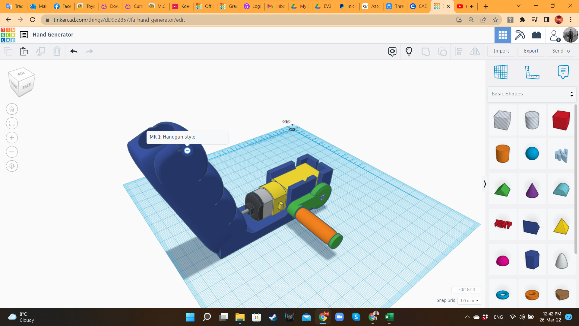This screenshot has width=579, height=326.
Task: Select the Ruler tool icon
Action: click(x=532, y=72)
